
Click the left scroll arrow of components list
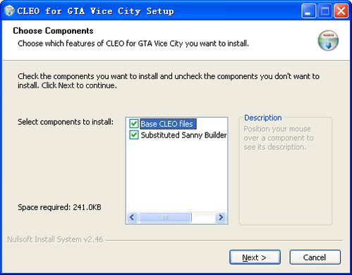[132, 217]
